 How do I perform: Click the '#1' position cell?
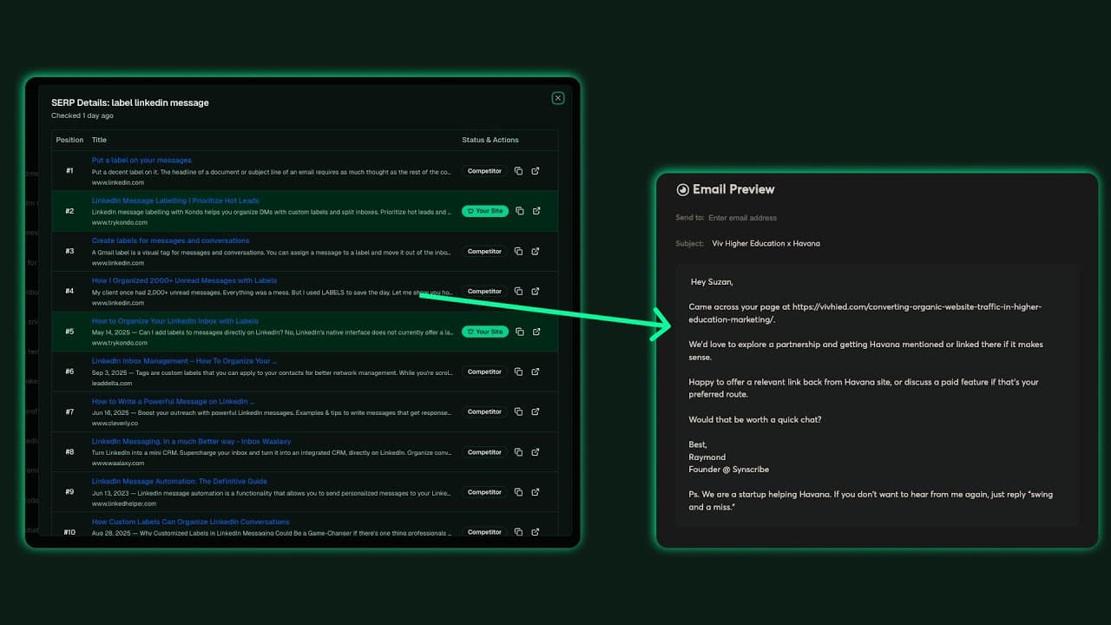click(x=69, y=171)
